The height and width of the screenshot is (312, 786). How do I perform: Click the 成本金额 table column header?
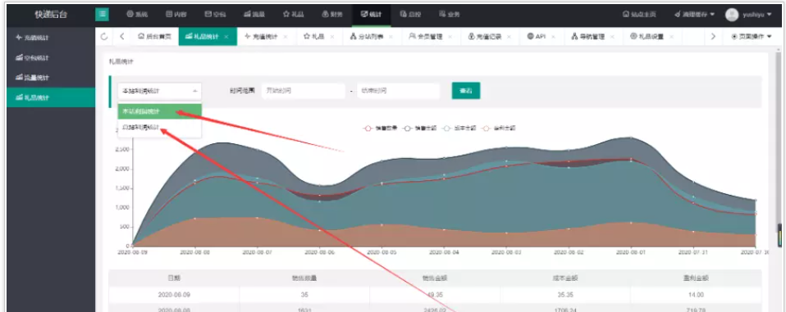565,278
